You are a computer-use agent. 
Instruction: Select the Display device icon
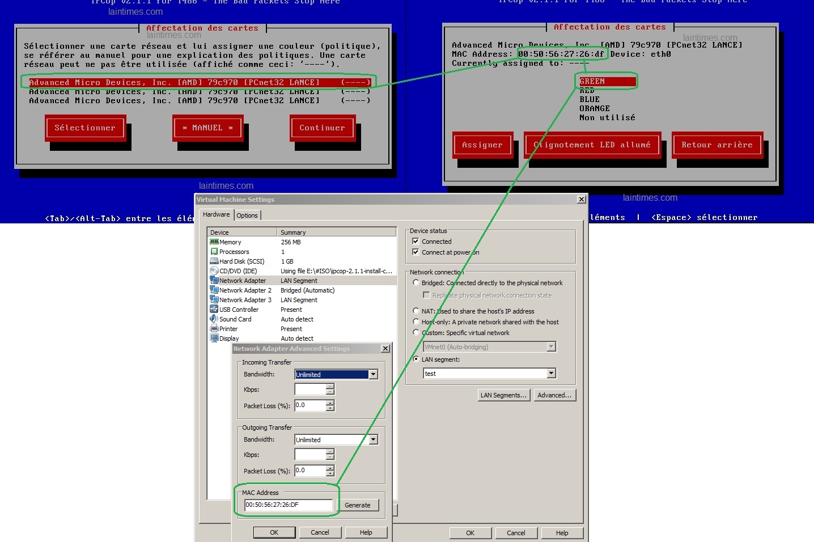pyautogui.click(x=214, y=338)
